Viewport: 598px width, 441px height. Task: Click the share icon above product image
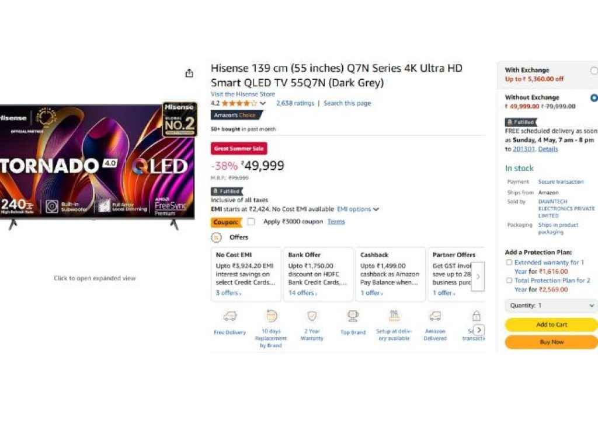(x=189, y=73)
